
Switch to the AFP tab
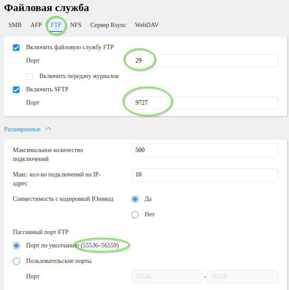click(36, 25)
